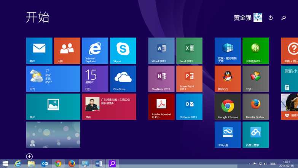Open File Explorer from the taskbar
Screen dimensions: 298x168
pyautogui.click(x=31, y=164)
